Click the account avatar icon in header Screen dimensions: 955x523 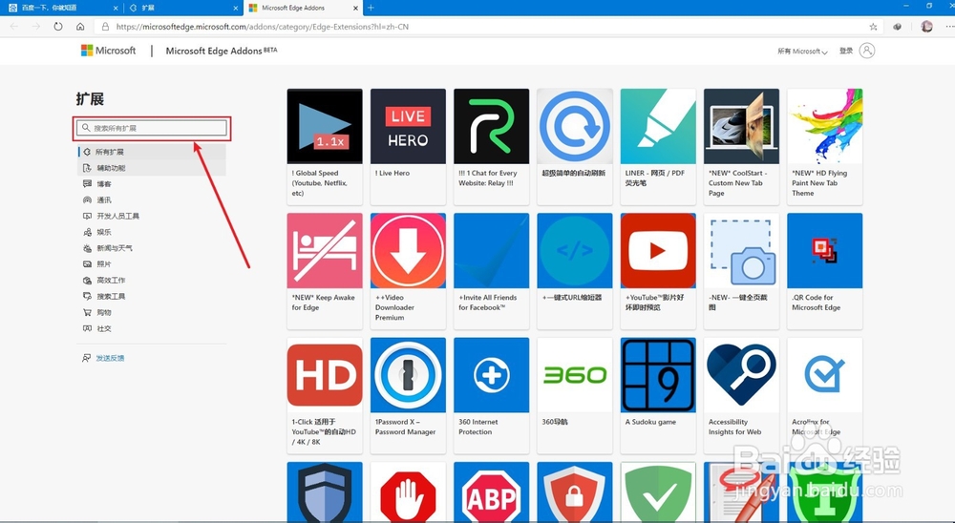click(x=867, y=51)
